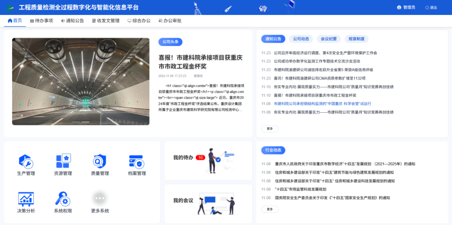Viewport: 452px width, 225px height.
Task: Open the 更多系统 ellipsis icon
Action: (100, 198)
